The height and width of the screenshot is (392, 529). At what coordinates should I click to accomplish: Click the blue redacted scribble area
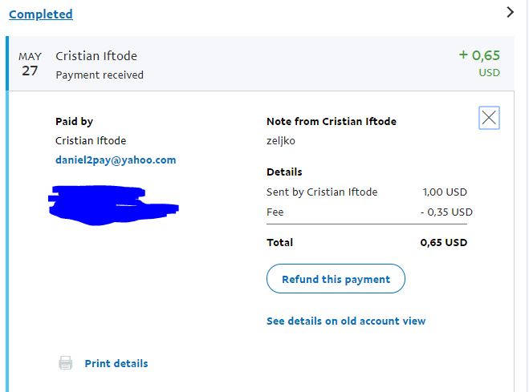[x=113, y=204]
